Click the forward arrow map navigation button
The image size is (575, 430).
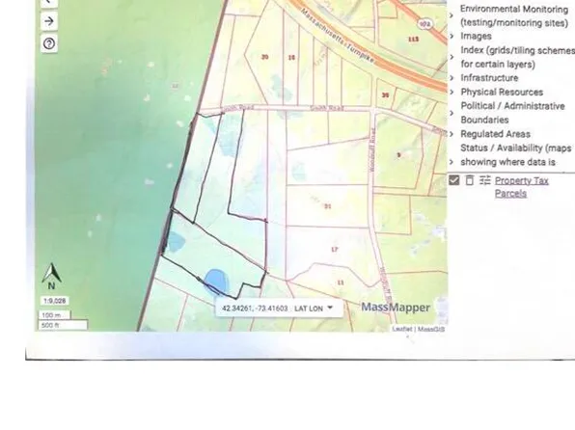tap(49, 21)
